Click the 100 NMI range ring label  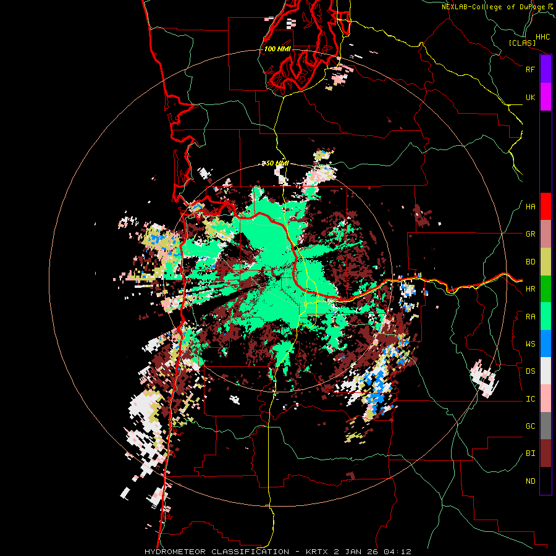tap(277, 49)
